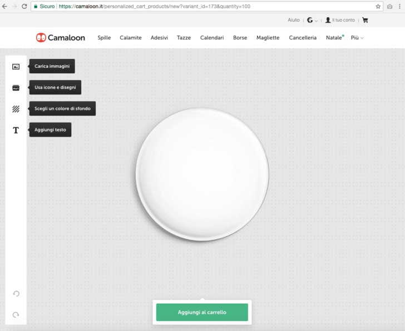Open the Magliette menu item
The height and width of the screenshot is (331, 405).
[x=268, y=38]
